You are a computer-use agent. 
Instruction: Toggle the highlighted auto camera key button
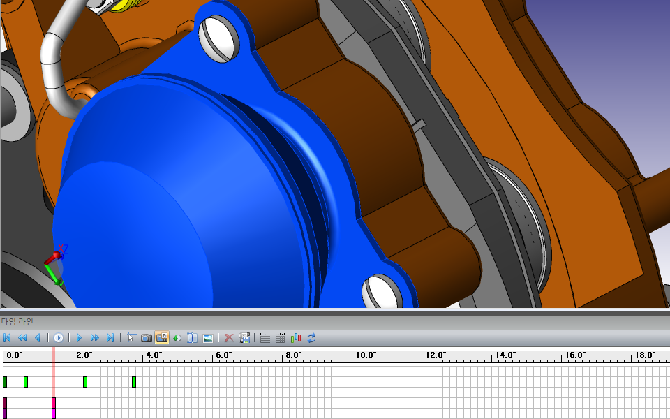[162, 338]
